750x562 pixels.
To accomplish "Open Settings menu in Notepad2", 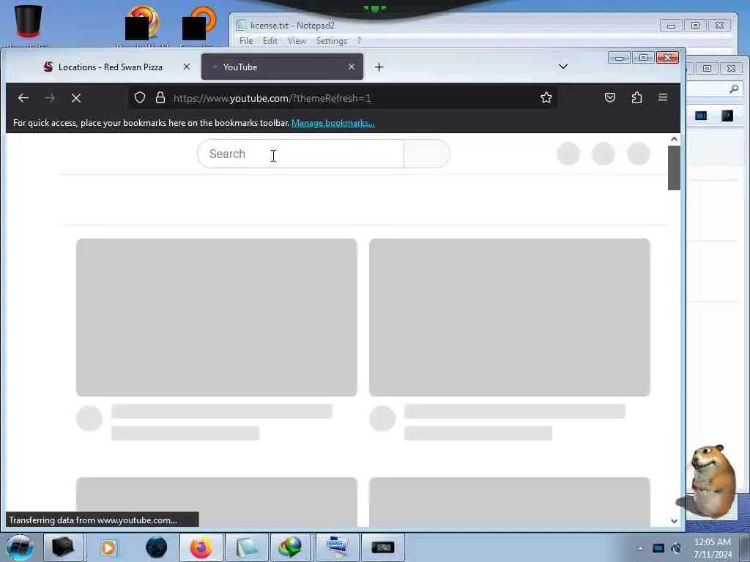I will 332,41.
